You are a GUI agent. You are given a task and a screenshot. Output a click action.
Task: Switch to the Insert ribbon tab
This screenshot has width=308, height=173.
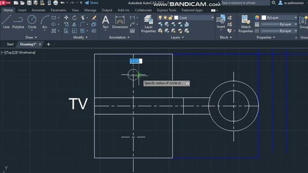pos(22,10)
